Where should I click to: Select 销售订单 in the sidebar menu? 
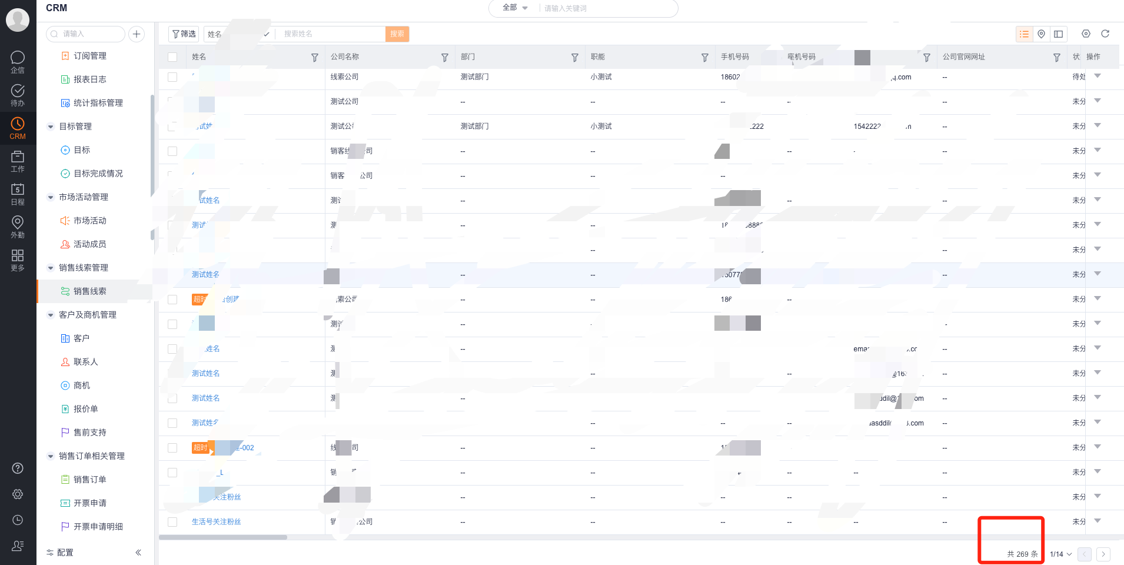(x=89, y=480)
